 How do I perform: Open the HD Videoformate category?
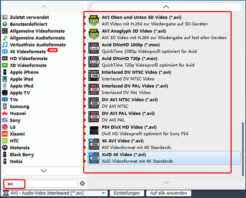[x=29, y=59]
